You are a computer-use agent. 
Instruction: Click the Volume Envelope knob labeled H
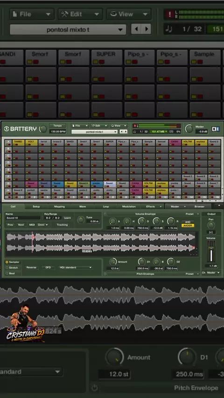tap(127, 221)
